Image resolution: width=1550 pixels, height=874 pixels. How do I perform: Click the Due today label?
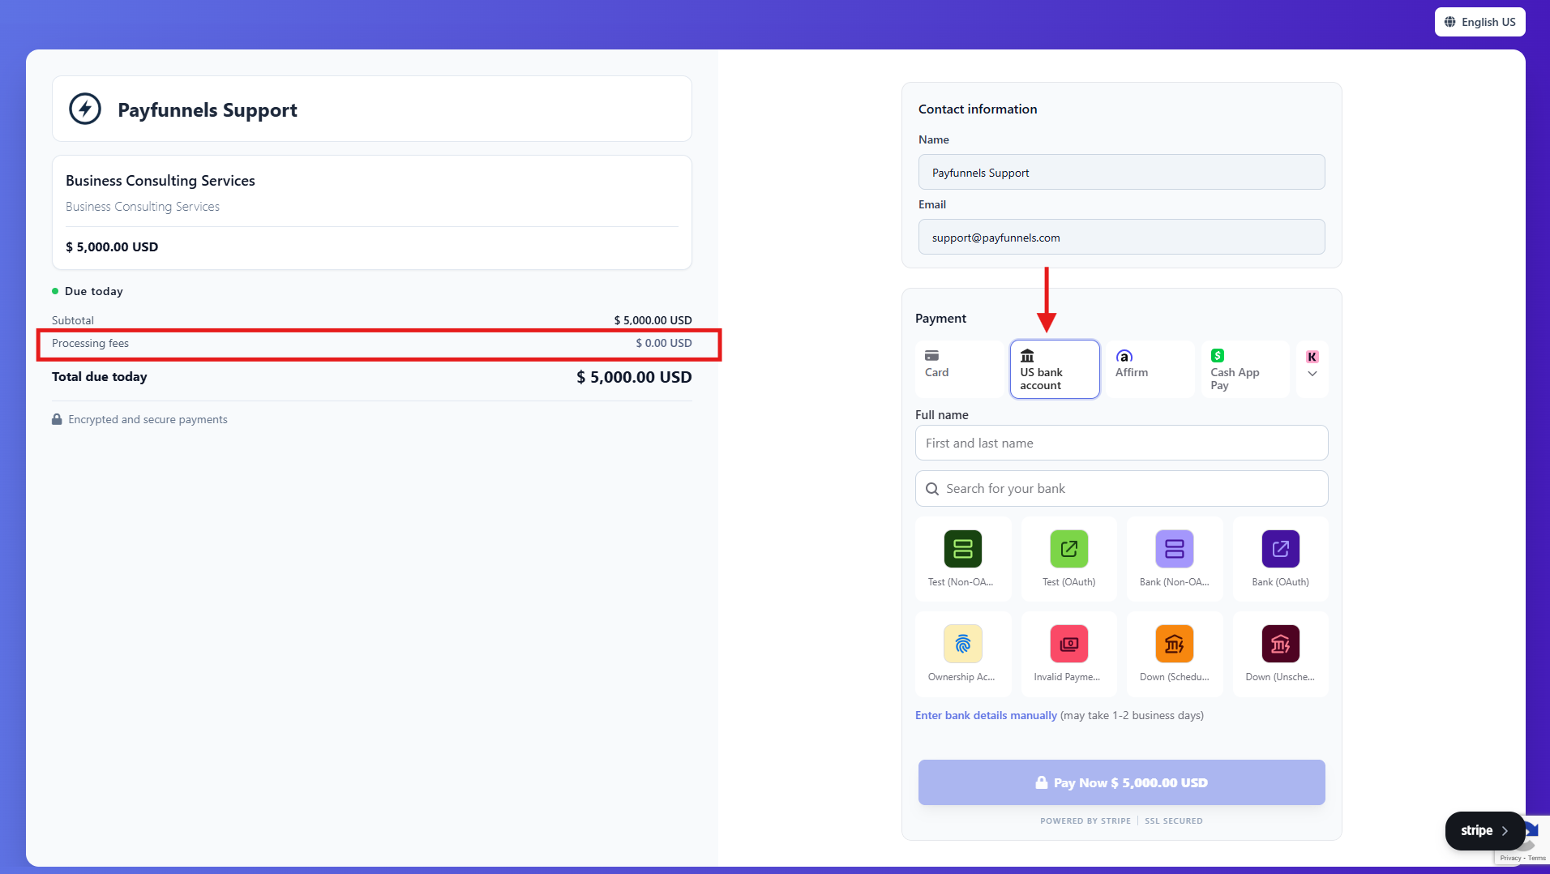94,291
